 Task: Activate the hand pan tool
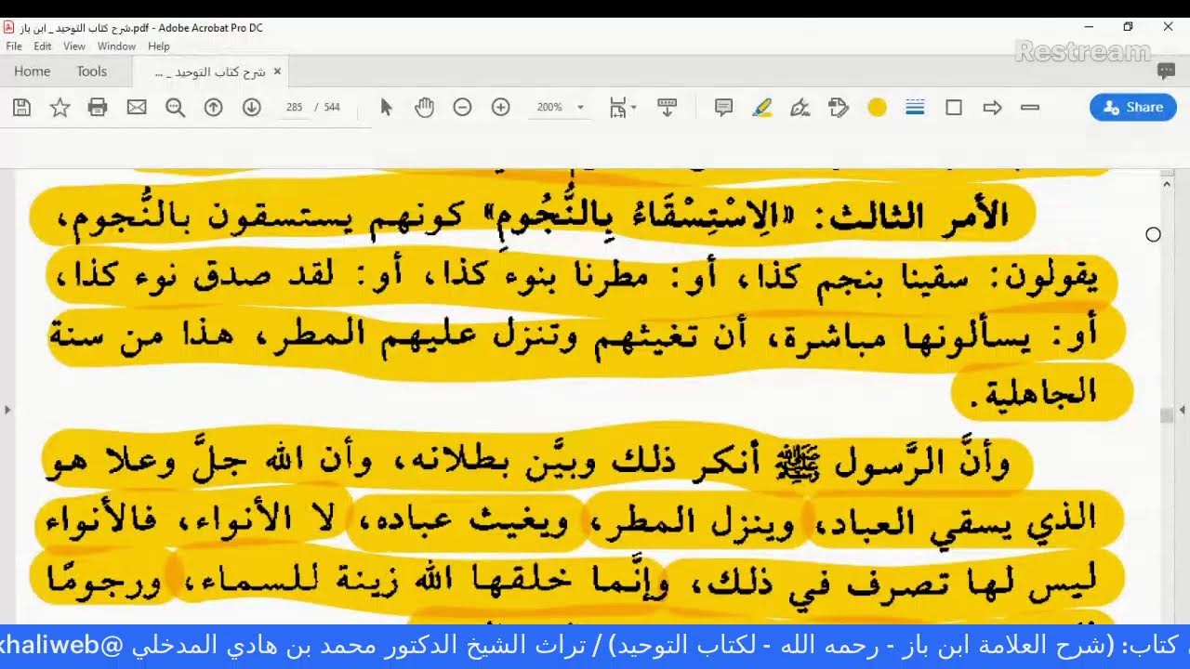tap(425, 108)
